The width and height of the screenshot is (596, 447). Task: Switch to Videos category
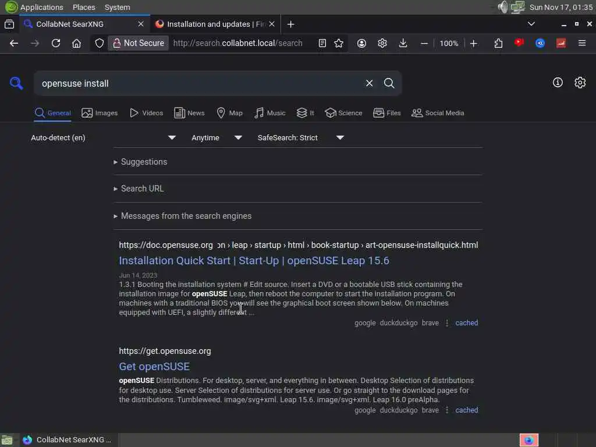(146, 113)
